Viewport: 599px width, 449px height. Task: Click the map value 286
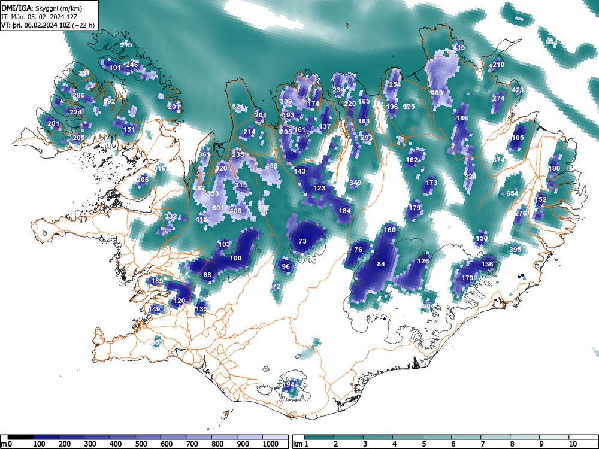(78, 95)
